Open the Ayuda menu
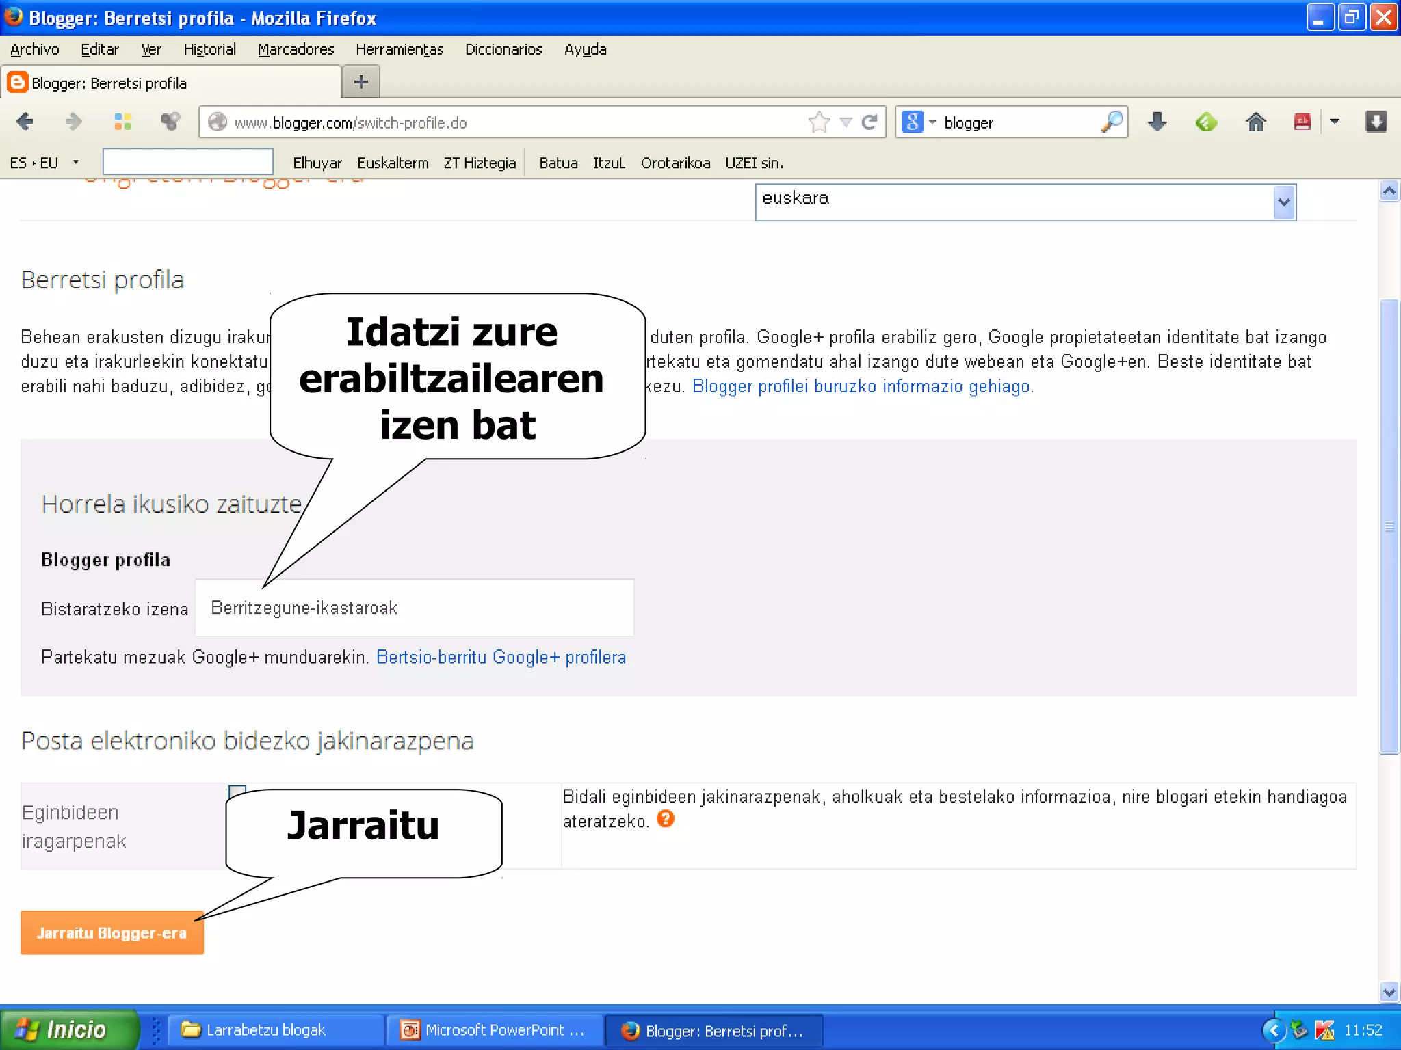Viewport: 1401px width, 1050px height. [586, 50]
